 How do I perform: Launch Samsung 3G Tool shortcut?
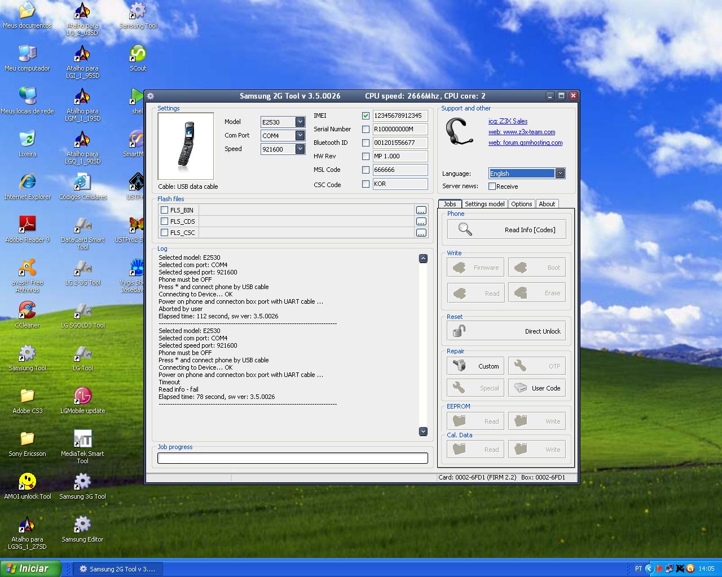(x=82, y=486)
